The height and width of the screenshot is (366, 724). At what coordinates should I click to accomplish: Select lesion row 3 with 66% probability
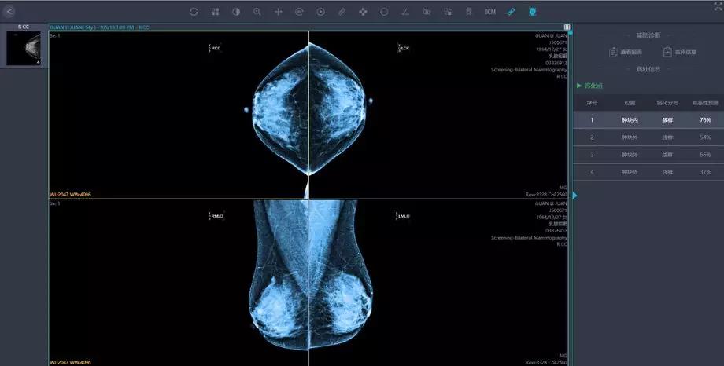(648, 155)
